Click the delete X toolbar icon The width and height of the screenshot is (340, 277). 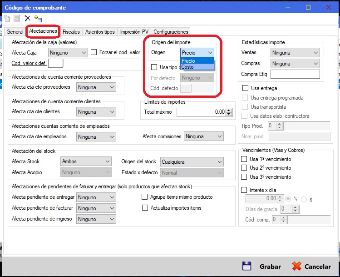(x=28, y=19)
